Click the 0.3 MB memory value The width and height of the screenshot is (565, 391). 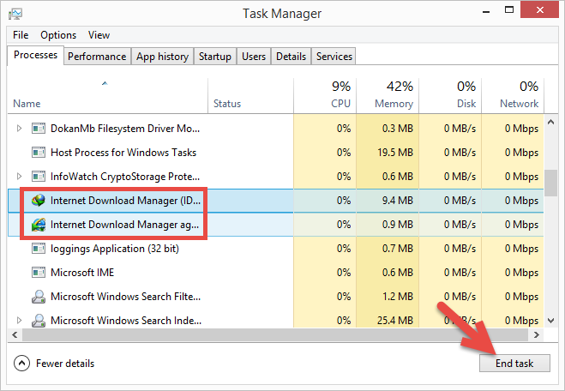coord(398,129)
